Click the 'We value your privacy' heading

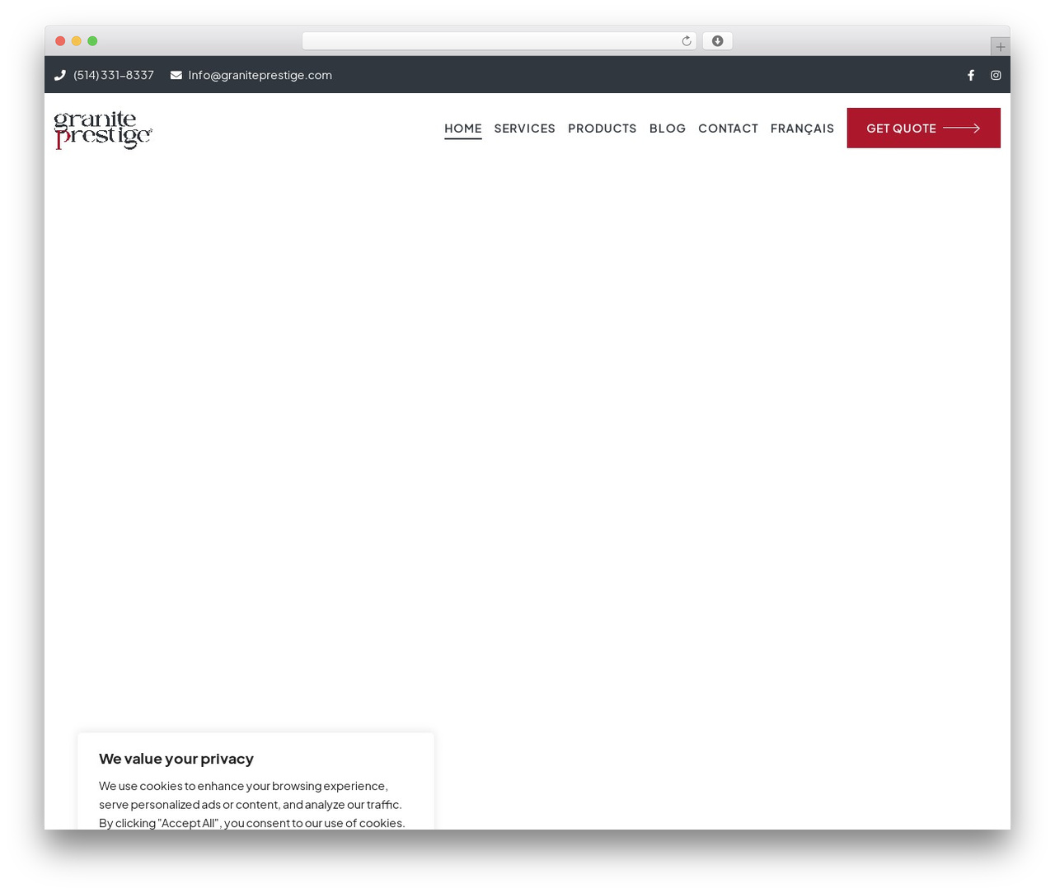click(176, 759)
